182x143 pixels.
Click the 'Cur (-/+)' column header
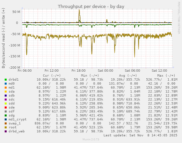coord(52,76)
